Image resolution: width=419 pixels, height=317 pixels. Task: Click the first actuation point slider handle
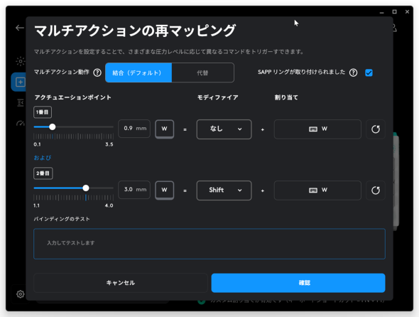tap(53, 127)
